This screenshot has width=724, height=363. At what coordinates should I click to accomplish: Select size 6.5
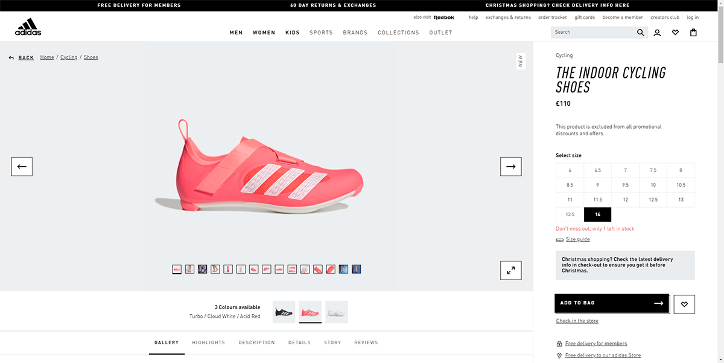597,170
